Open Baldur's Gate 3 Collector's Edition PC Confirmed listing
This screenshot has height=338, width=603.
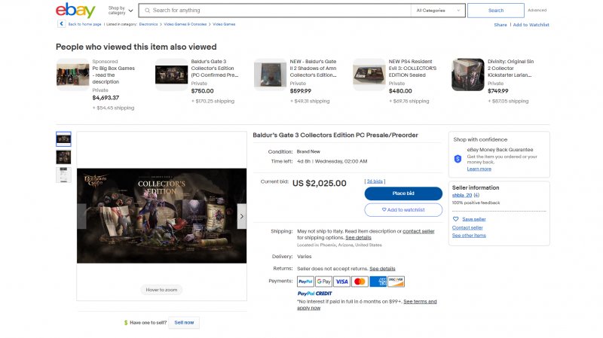tap(215, 69)
